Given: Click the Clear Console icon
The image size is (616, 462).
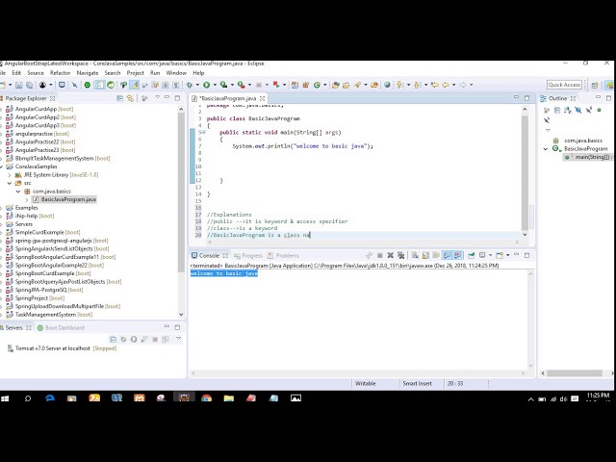Looking at the screenshot, I should pos(415,255).
